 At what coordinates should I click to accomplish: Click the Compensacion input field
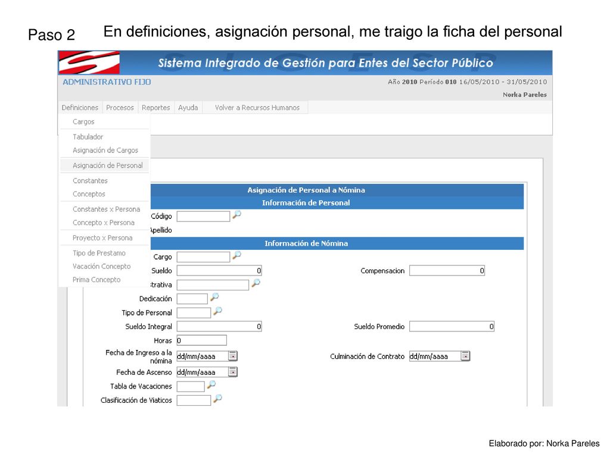[x=447, y=271]
